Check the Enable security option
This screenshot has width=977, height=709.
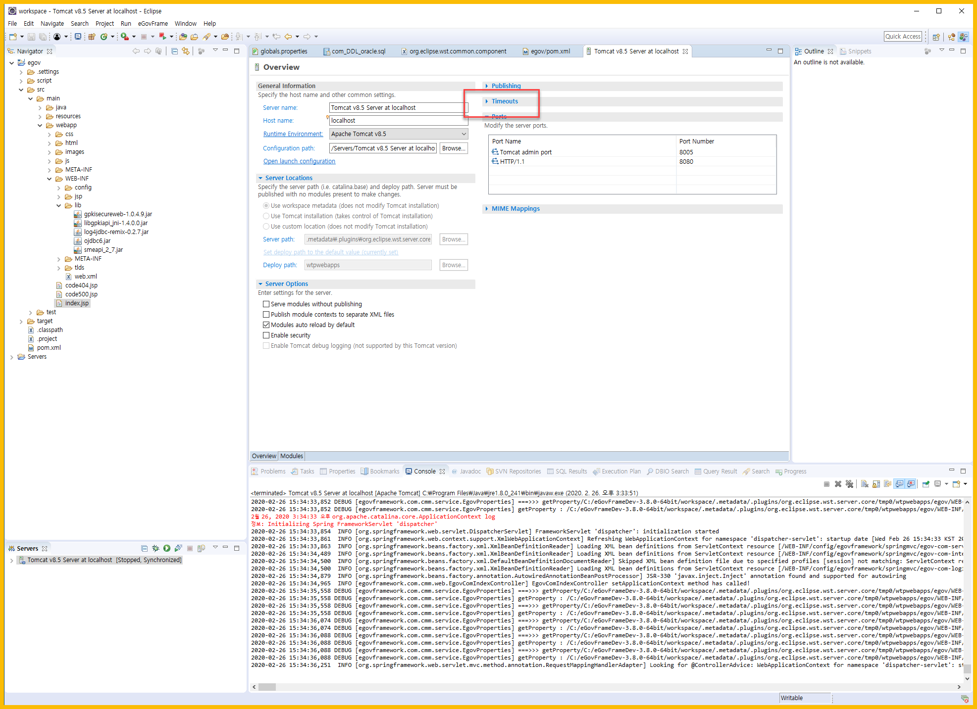[266, 335]
